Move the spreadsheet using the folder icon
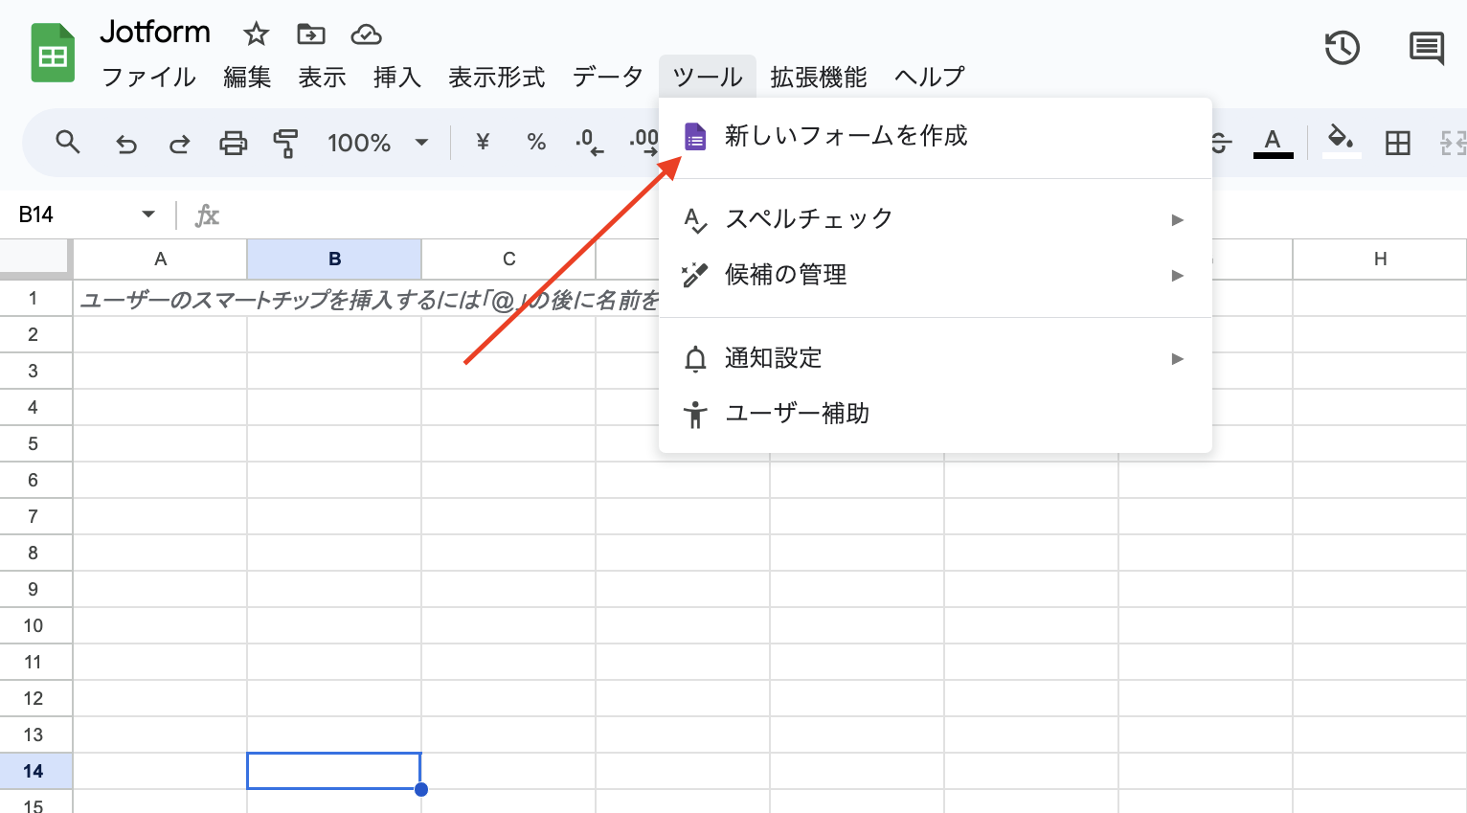 click(x=310, y=33)
